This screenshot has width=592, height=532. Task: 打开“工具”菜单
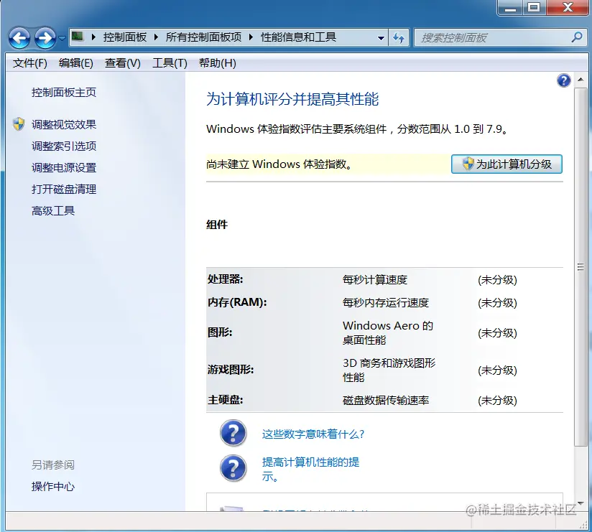170,62
